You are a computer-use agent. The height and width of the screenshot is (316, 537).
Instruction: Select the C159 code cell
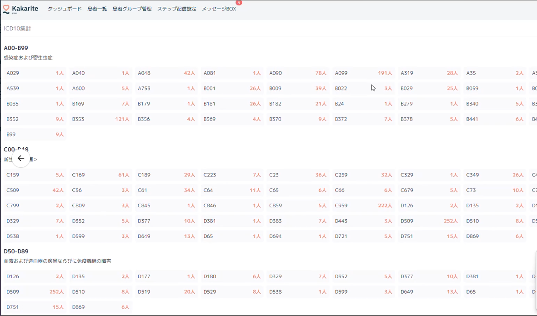[x=35, y=175]
